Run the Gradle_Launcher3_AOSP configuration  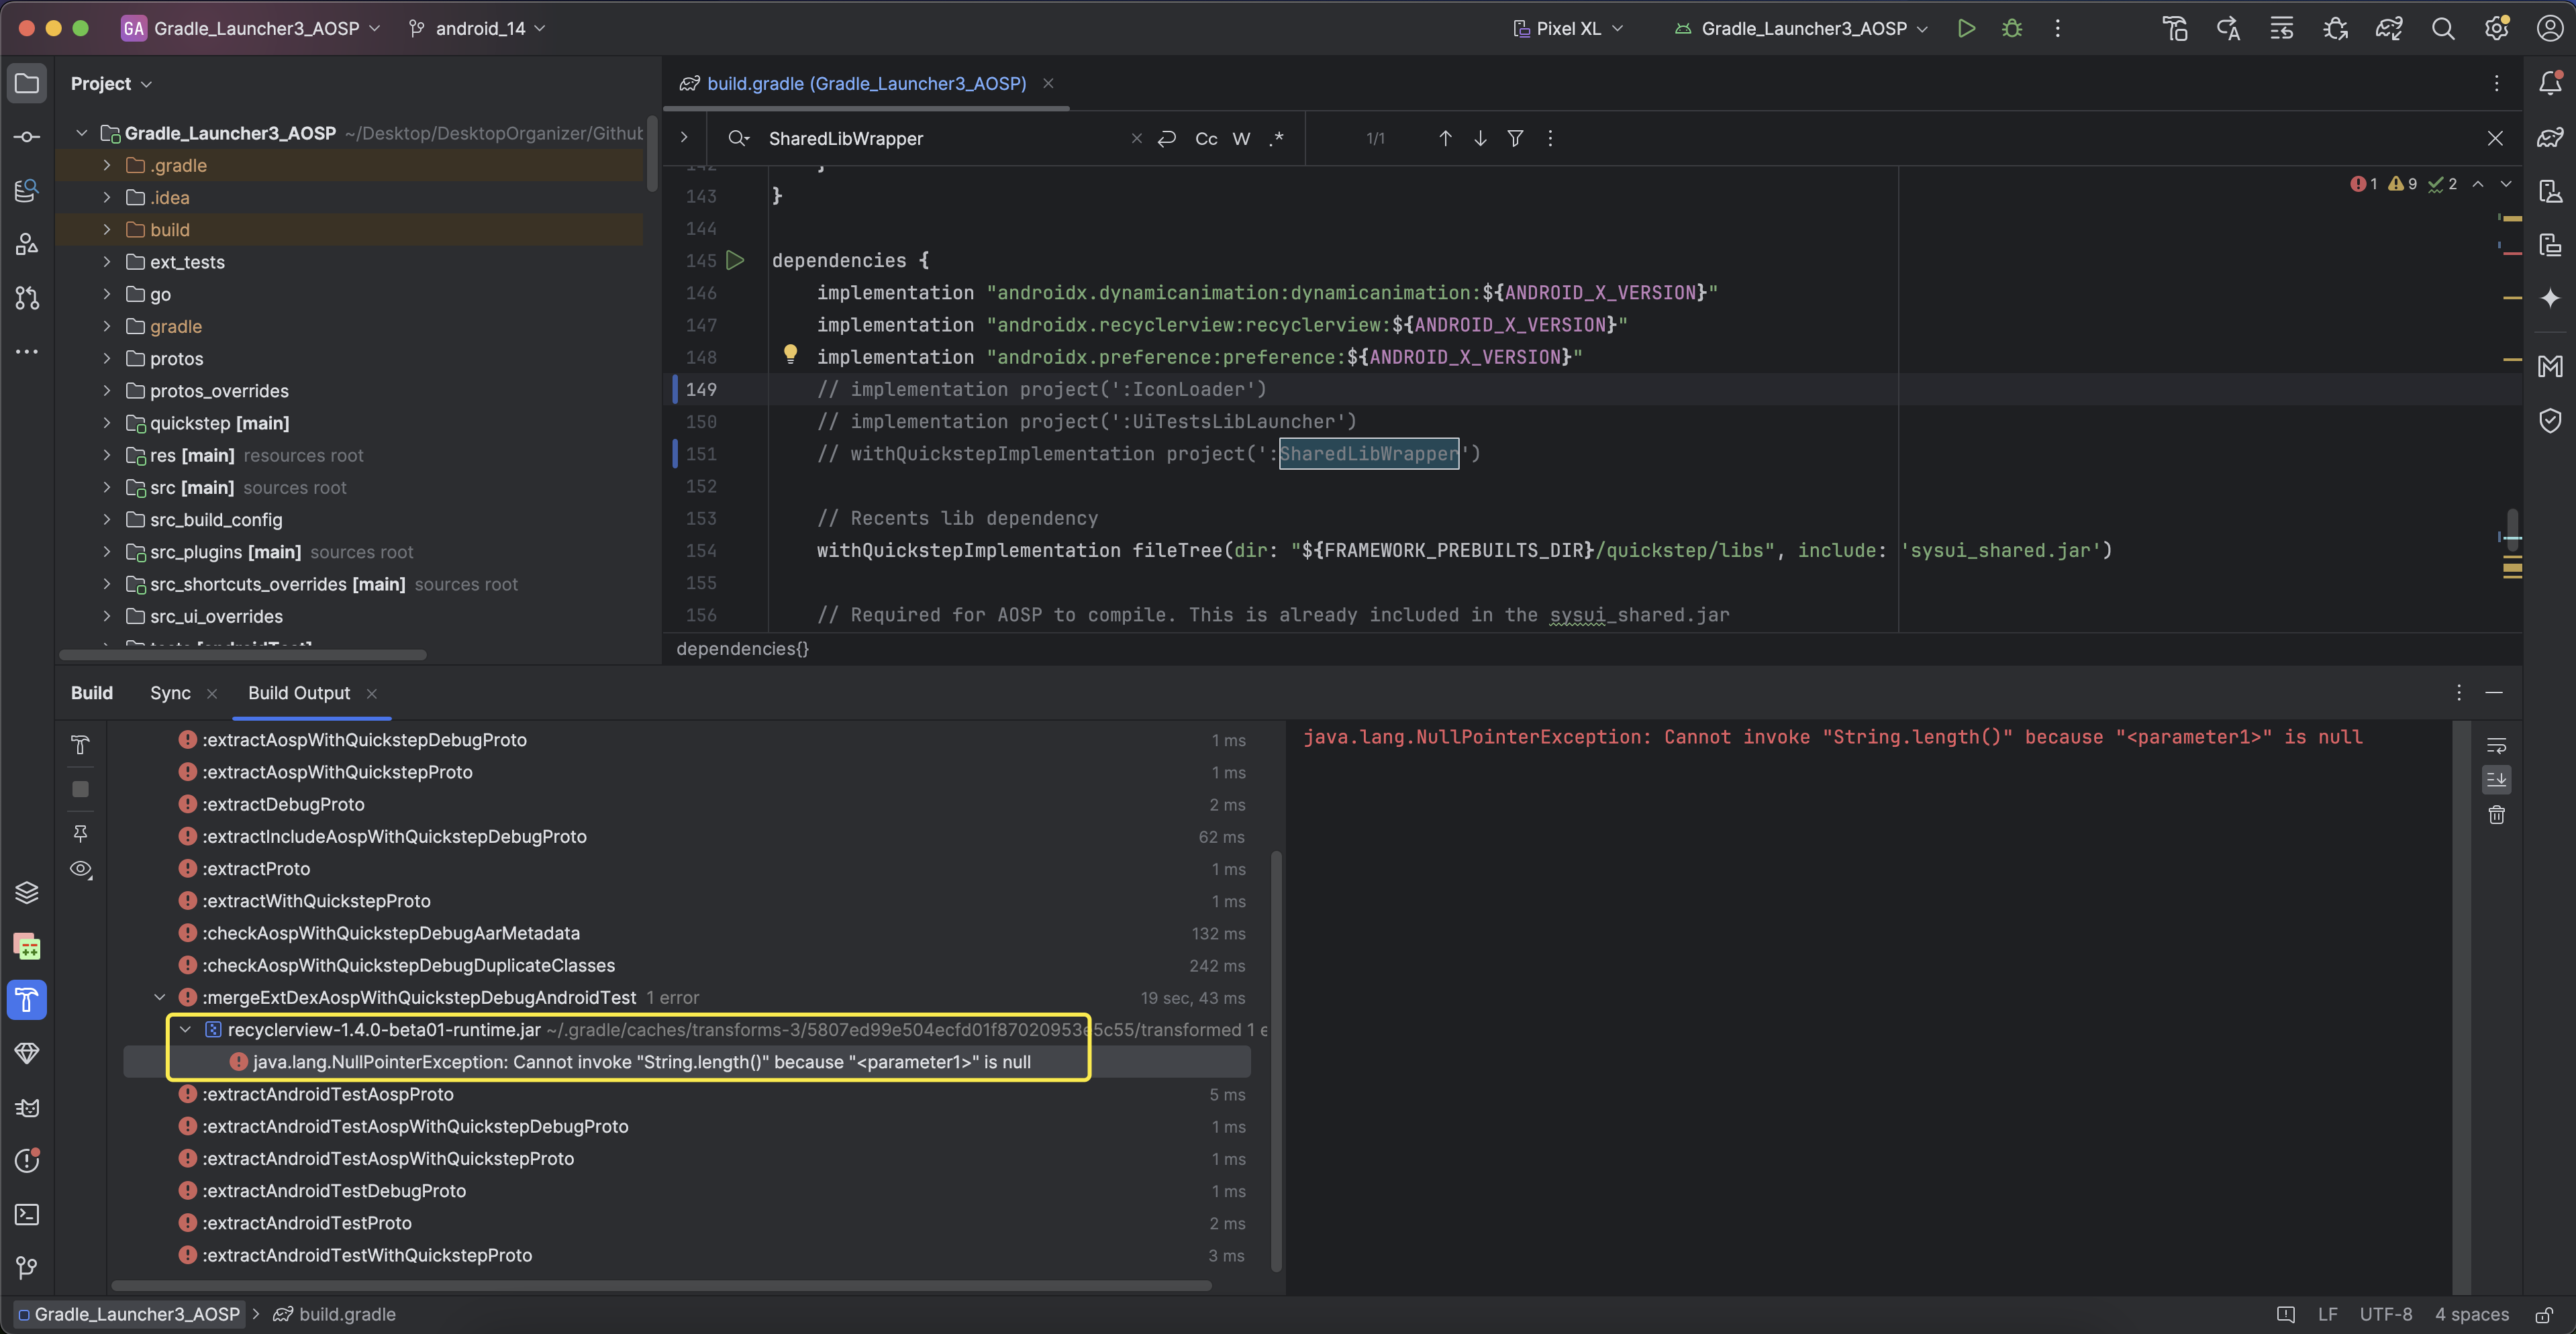coord(1966,28)
